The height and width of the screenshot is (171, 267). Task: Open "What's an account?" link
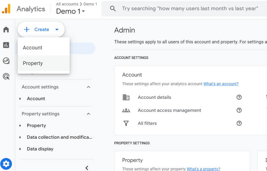tap(221, 84)
